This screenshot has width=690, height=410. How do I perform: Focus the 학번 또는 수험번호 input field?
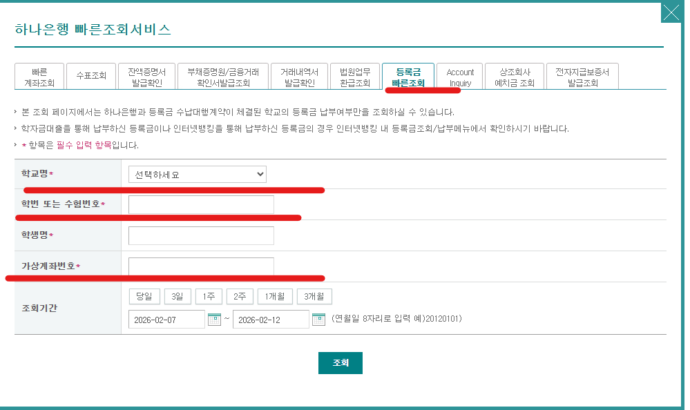(x=201, y=205)
